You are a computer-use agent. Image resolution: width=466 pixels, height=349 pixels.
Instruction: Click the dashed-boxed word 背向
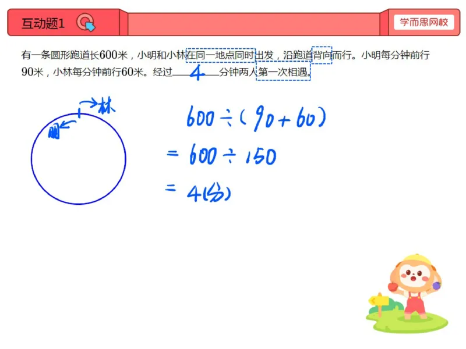tap(322, 55)
